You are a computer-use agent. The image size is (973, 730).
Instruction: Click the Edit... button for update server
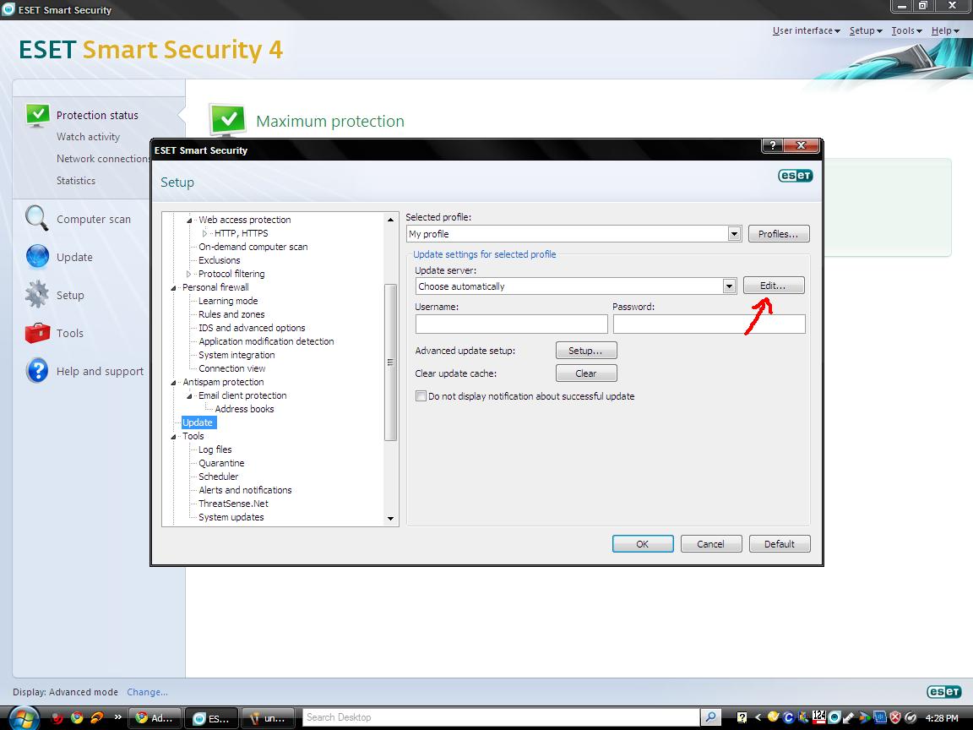click(773, 286)
